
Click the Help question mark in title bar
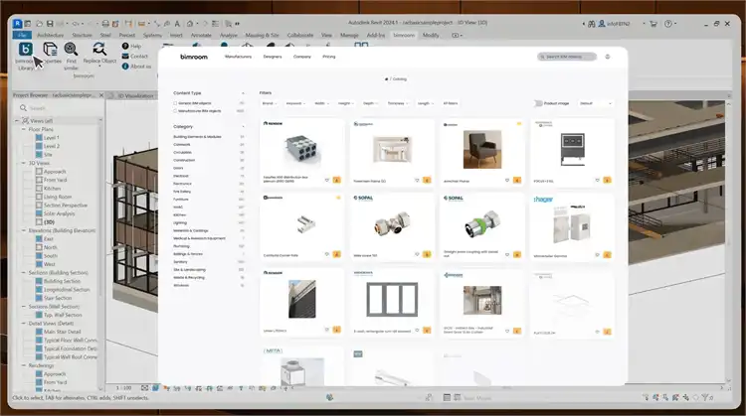(x=668, y=23)
